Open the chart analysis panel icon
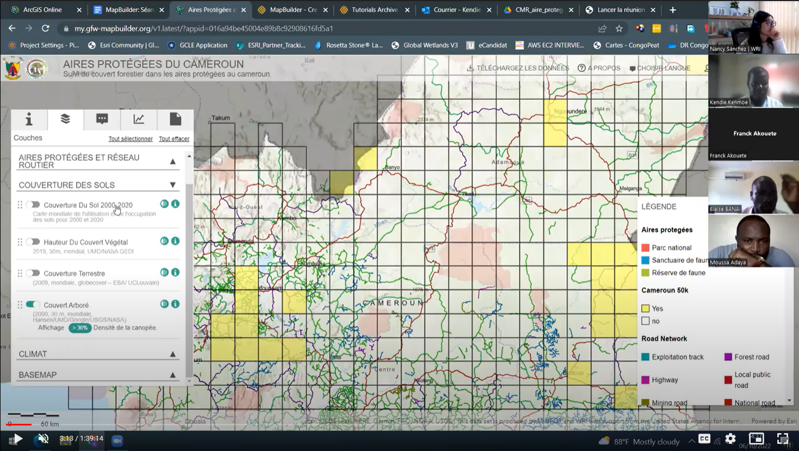The width and height of the screenshot is (799, 451). pyautogui.click(x=138, y=119)
